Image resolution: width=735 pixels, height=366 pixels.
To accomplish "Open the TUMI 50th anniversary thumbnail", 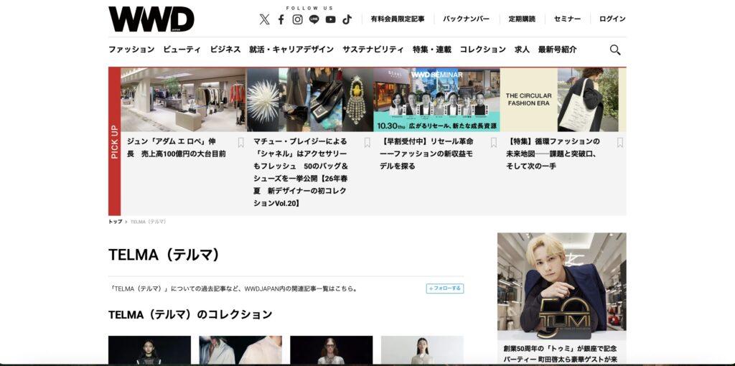I will (x=561, y=286).
